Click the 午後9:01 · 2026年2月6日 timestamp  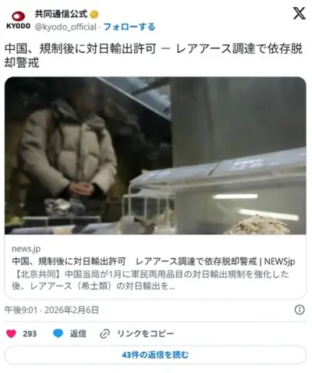(51, 310)
